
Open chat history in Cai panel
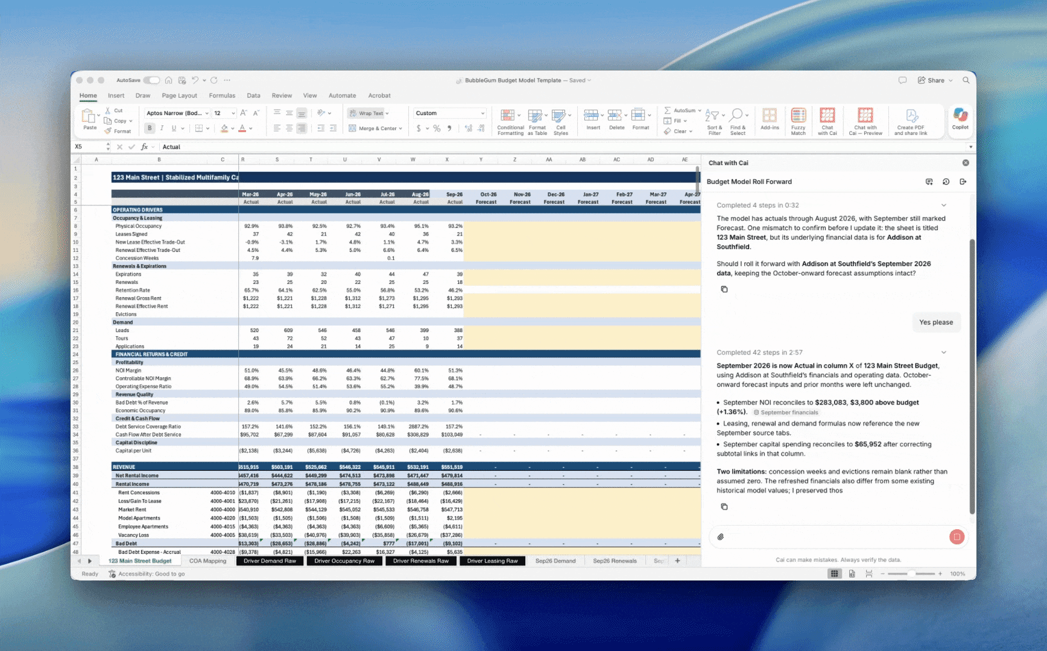[946, 181]
